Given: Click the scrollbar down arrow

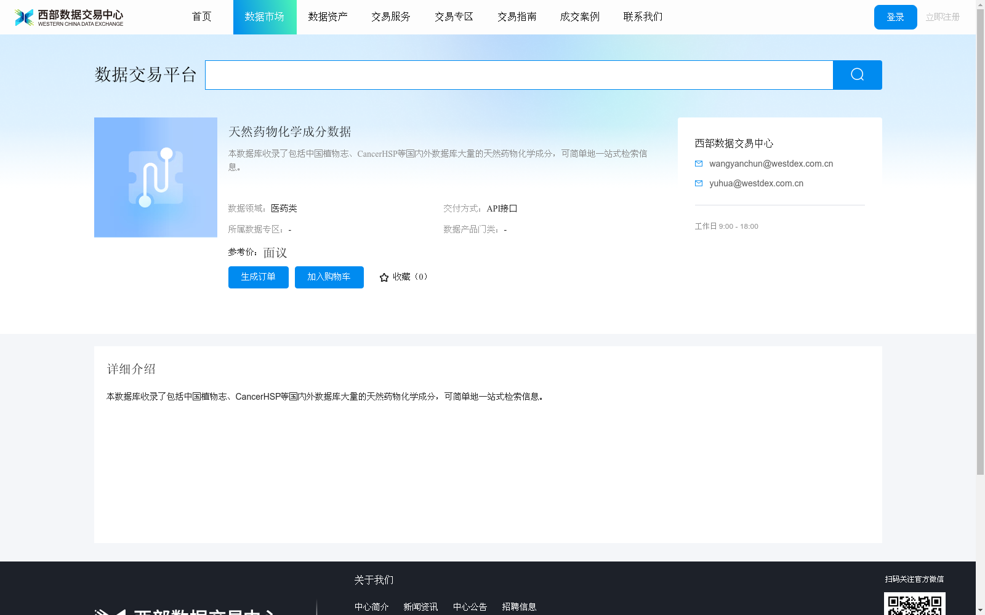Looking at the screenshot, I should click(980, 611).
